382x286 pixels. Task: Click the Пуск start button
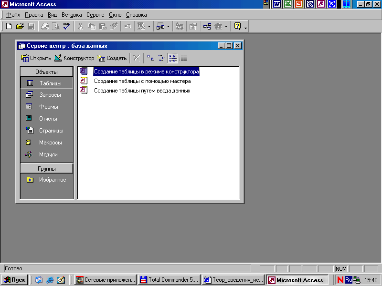pyautogui.click(x=14, y=280)
